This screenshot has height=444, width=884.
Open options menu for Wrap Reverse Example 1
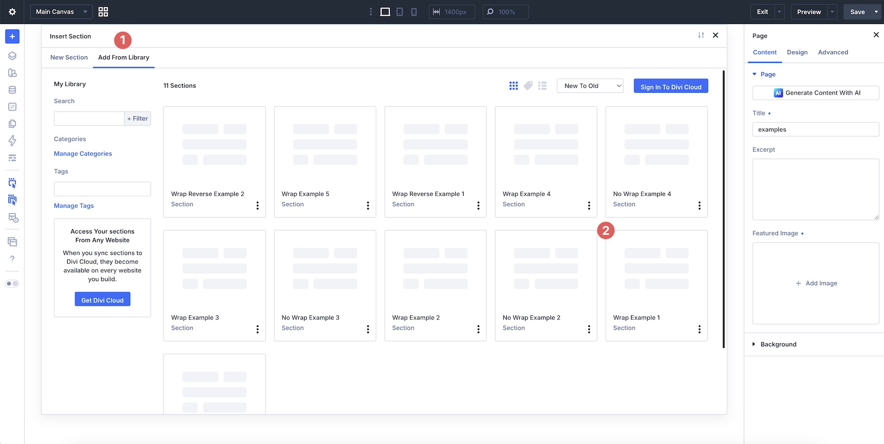[x=478, y=206]
